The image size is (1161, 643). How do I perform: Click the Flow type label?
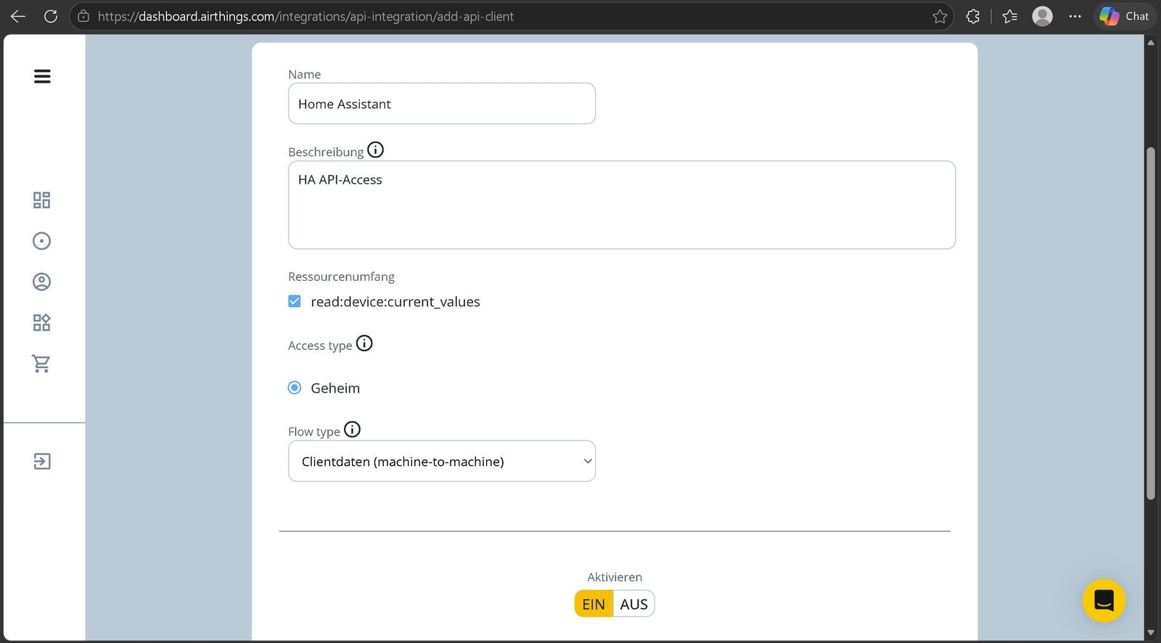314,432
